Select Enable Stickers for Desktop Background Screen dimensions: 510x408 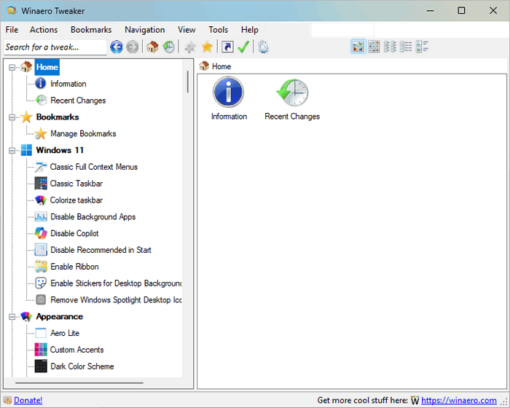[116, 283]
